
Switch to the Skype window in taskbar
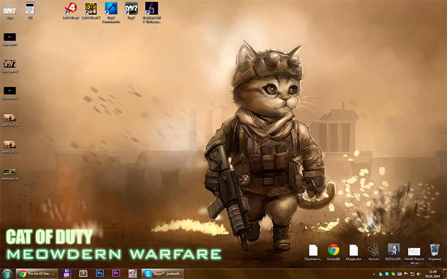tap(163, 274)
